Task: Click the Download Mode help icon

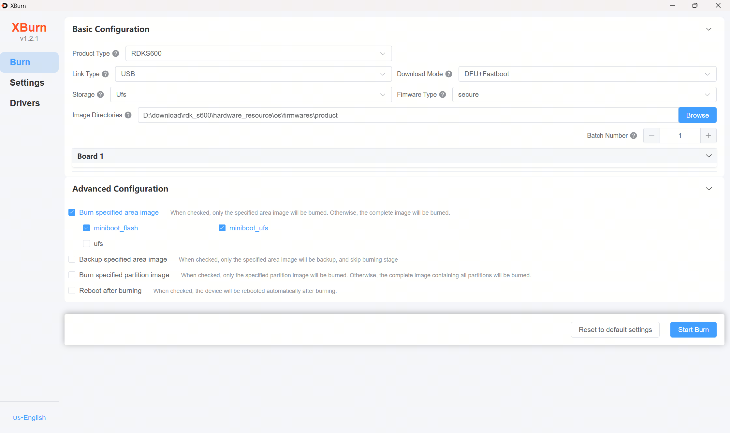Action: click(x=449, y=74)
